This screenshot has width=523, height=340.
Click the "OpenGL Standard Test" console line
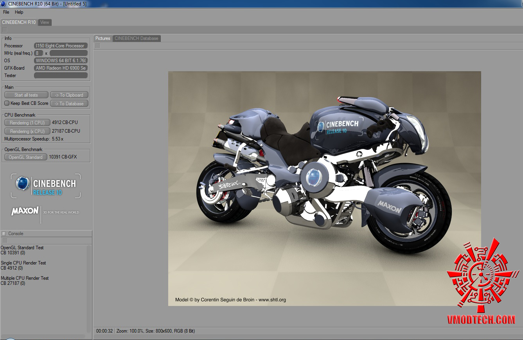point(22,248)
